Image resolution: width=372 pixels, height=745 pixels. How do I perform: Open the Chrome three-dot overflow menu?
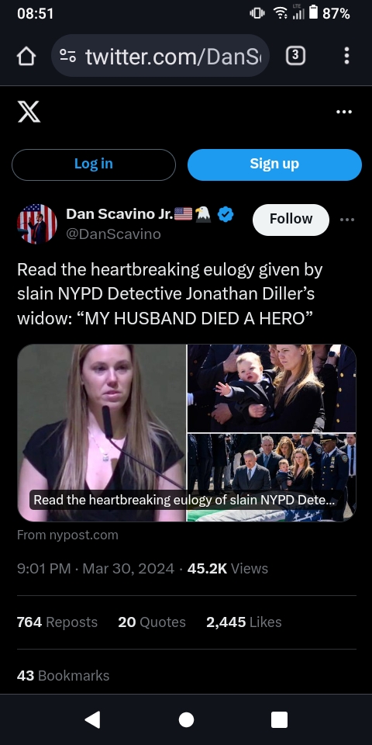point(347,56)
